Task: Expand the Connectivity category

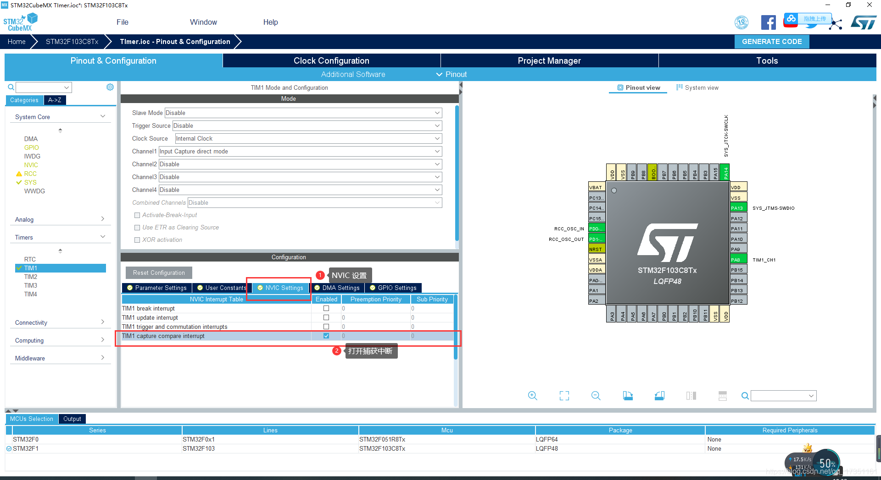Action: coord(60,322)
